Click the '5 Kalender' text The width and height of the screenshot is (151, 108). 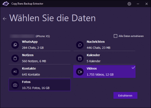pos(94,61)
